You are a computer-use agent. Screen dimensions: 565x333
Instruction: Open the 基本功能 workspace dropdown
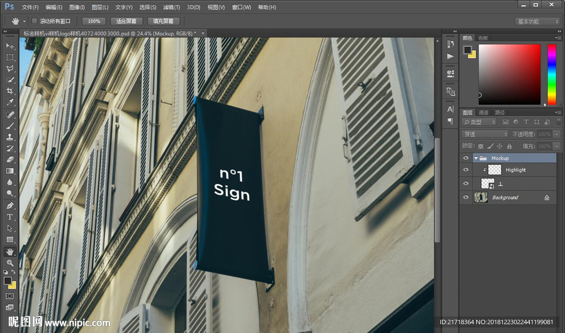click(537, 22)
